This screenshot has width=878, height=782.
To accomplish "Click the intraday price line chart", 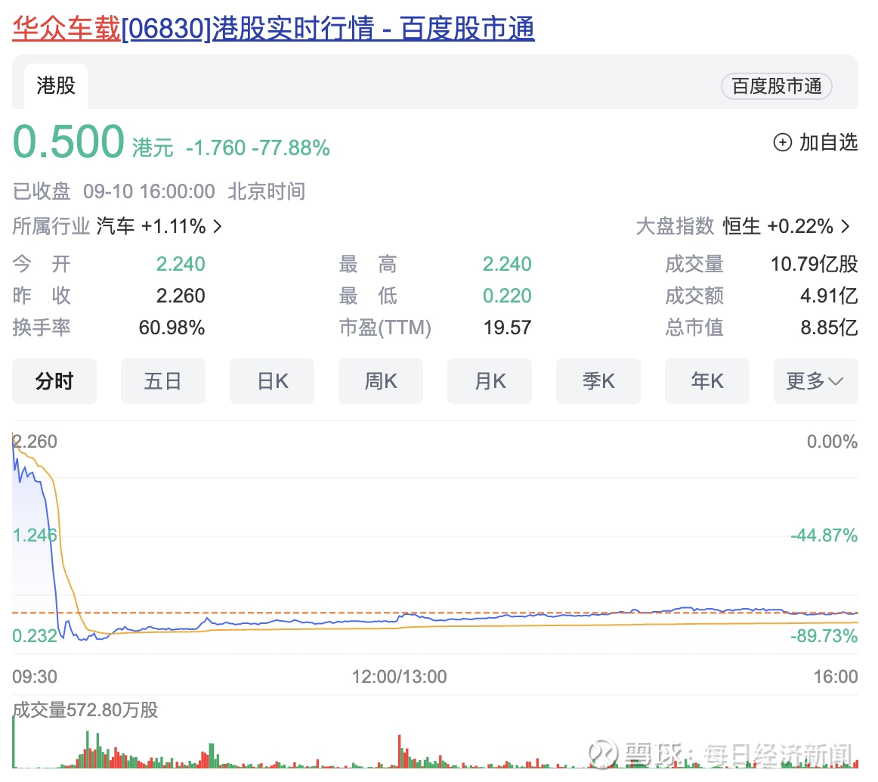I will [x=435, y=538].
